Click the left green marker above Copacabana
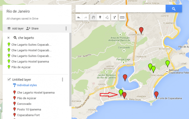Image resolution: width=189 pixels, height=119 pixels. (x=150, y=67)
